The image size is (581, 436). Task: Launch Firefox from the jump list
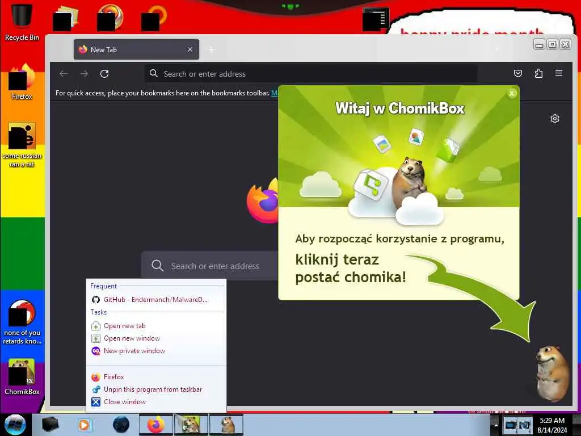tap(113, 377)
